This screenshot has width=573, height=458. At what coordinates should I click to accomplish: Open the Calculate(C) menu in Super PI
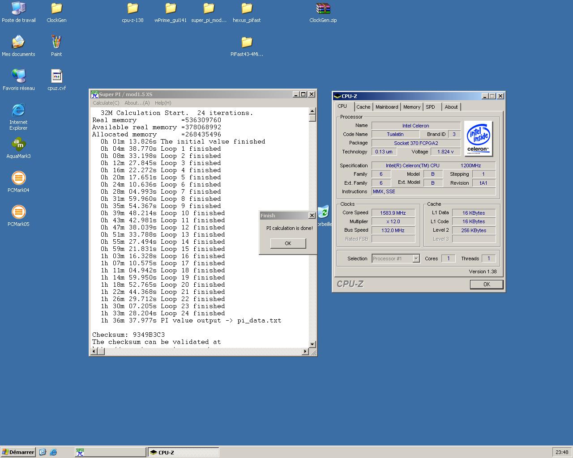point(106,103)
